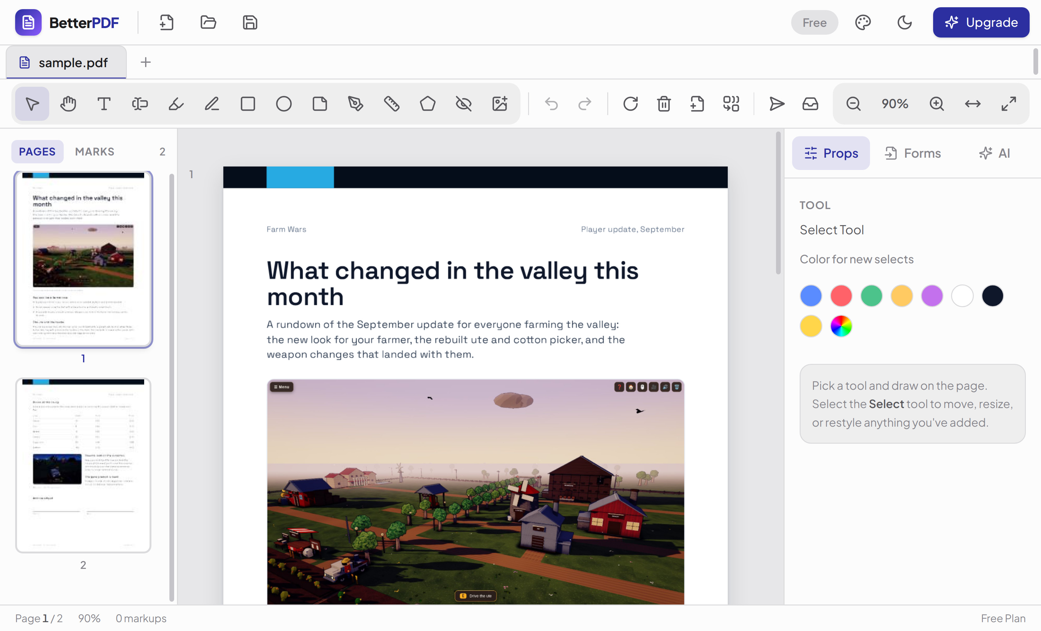Fit page to width
This screenshot has height=631, width=1041.
point(973,103)
